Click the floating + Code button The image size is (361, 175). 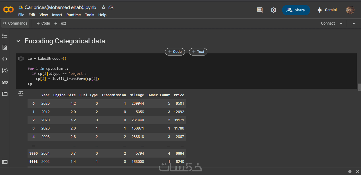(175, 52)
